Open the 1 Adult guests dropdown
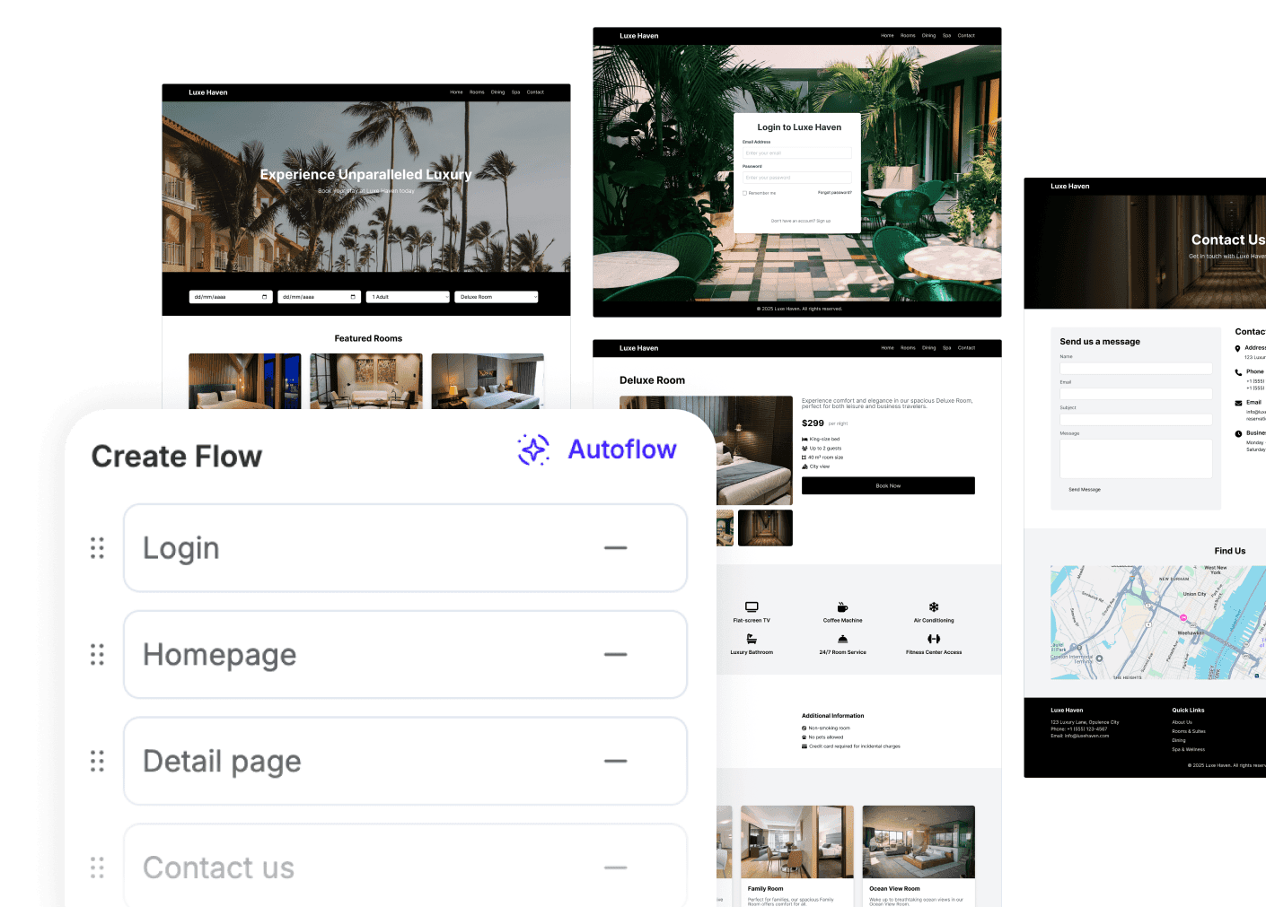 [x=407, y=296]
